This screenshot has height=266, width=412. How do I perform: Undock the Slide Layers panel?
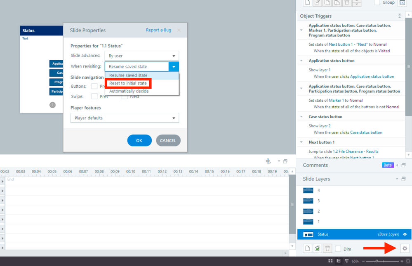click(x=404, y=179)
